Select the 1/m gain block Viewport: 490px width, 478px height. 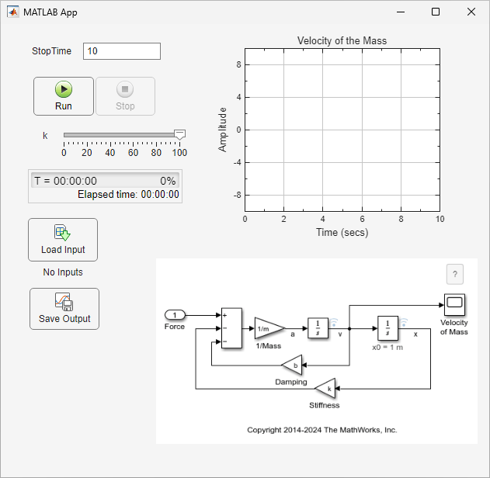269,328
